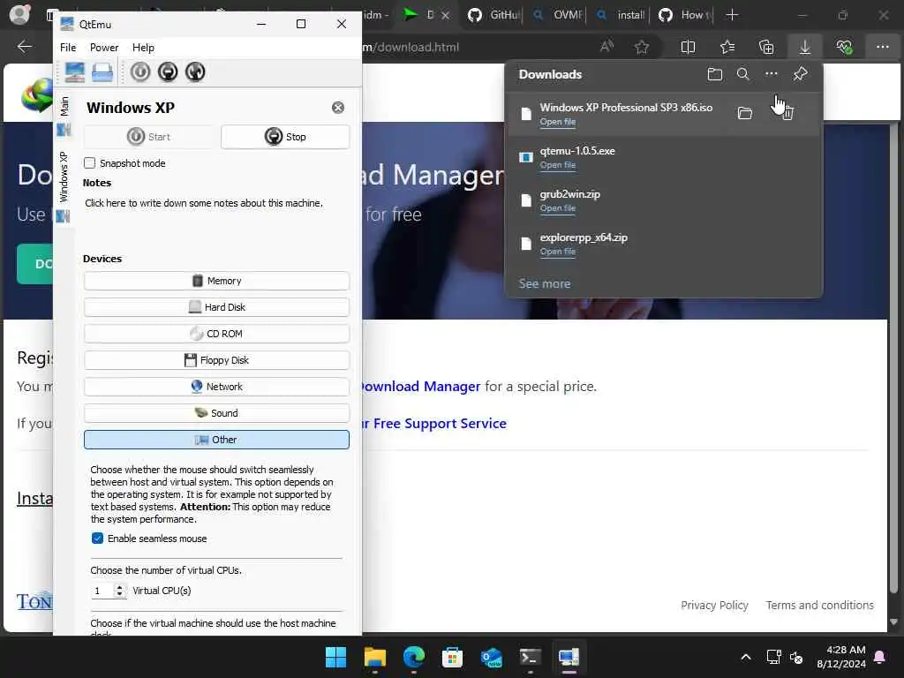Open more options in Downloads panel
The height and width of the screenshot is (678, 904).
click(x=772, y=74)
